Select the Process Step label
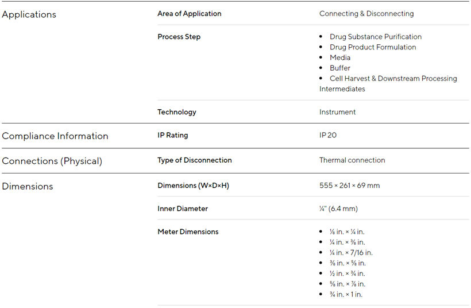 pyautogui.click(x=179, y=37)
